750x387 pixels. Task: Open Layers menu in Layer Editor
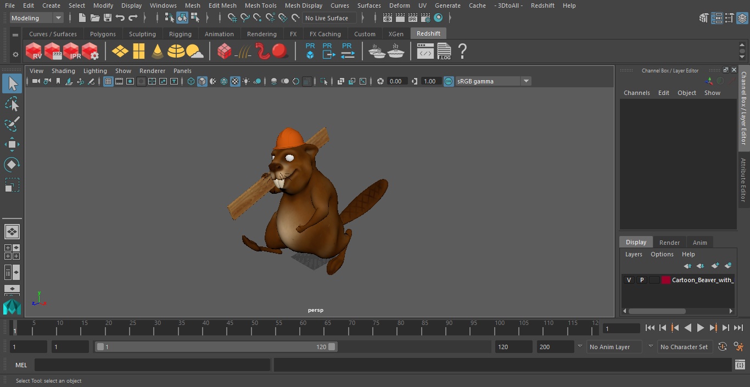tap(634, 254)
